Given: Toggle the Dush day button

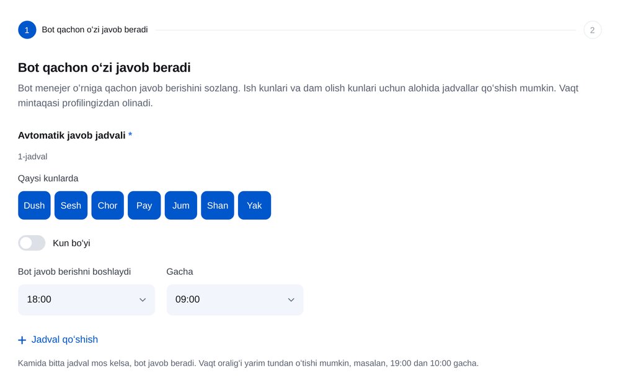Looking at the screenshot, I should (34, 205).
